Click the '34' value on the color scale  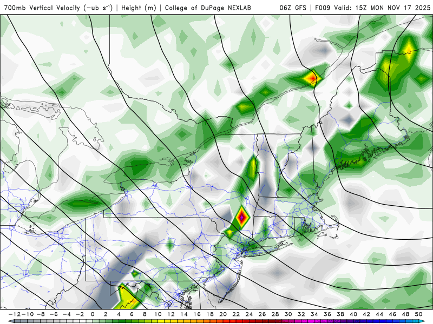click(314, 314)
